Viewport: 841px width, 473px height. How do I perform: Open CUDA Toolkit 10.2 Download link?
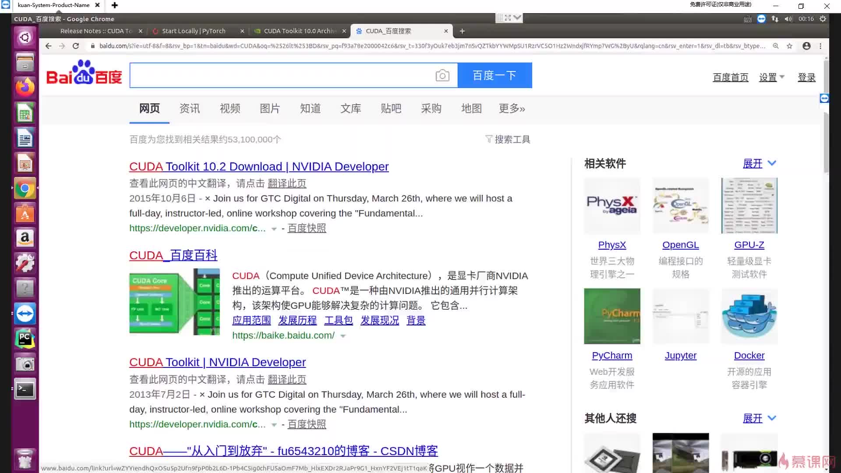[259, 166]
